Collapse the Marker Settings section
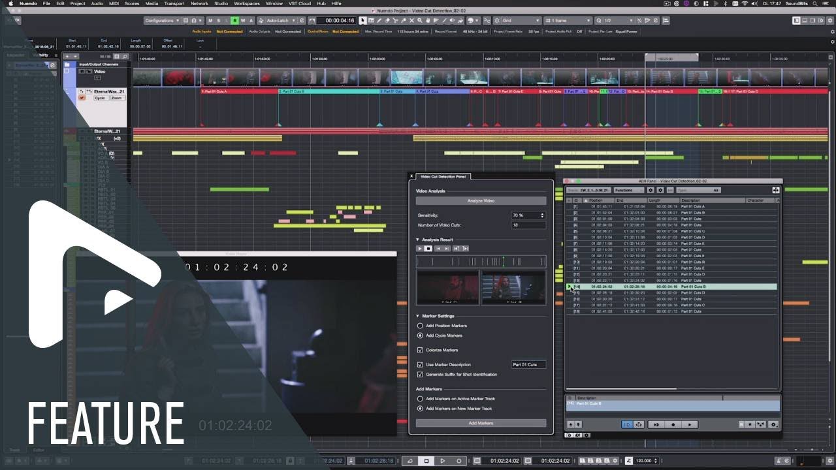Viewport: 836px width, 470px height. pyautogui.click(x=418, y=316)
